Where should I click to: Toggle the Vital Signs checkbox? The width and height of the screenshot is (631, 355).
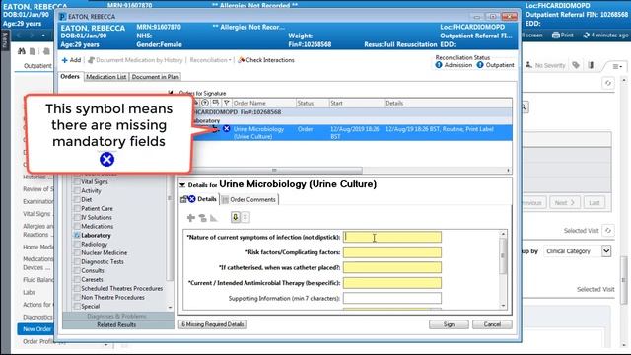77,181
